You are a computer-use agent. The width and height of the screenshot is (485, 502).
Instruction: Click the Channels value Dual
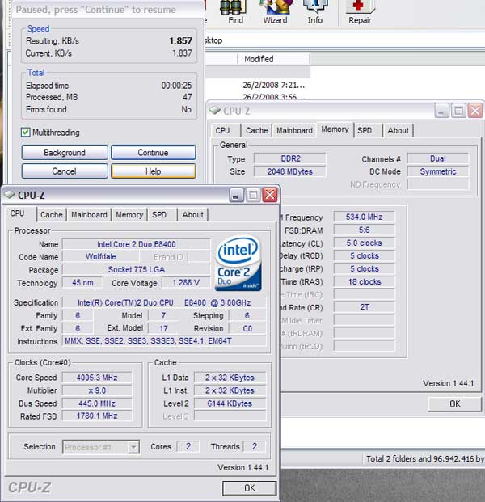438,158
